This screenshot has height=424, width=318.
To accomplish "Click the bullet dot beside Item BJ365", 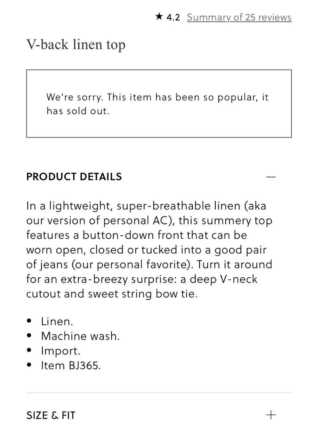I will click(29, 365).
